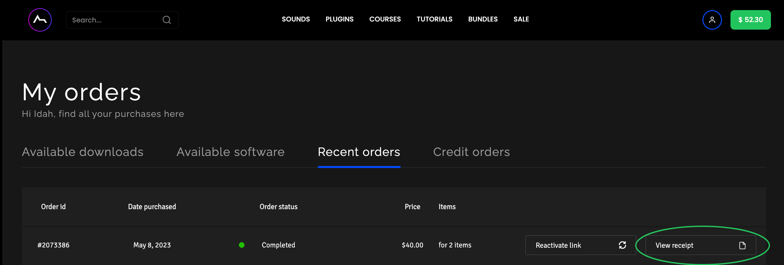Type in the Search field

tap(114, 20)
